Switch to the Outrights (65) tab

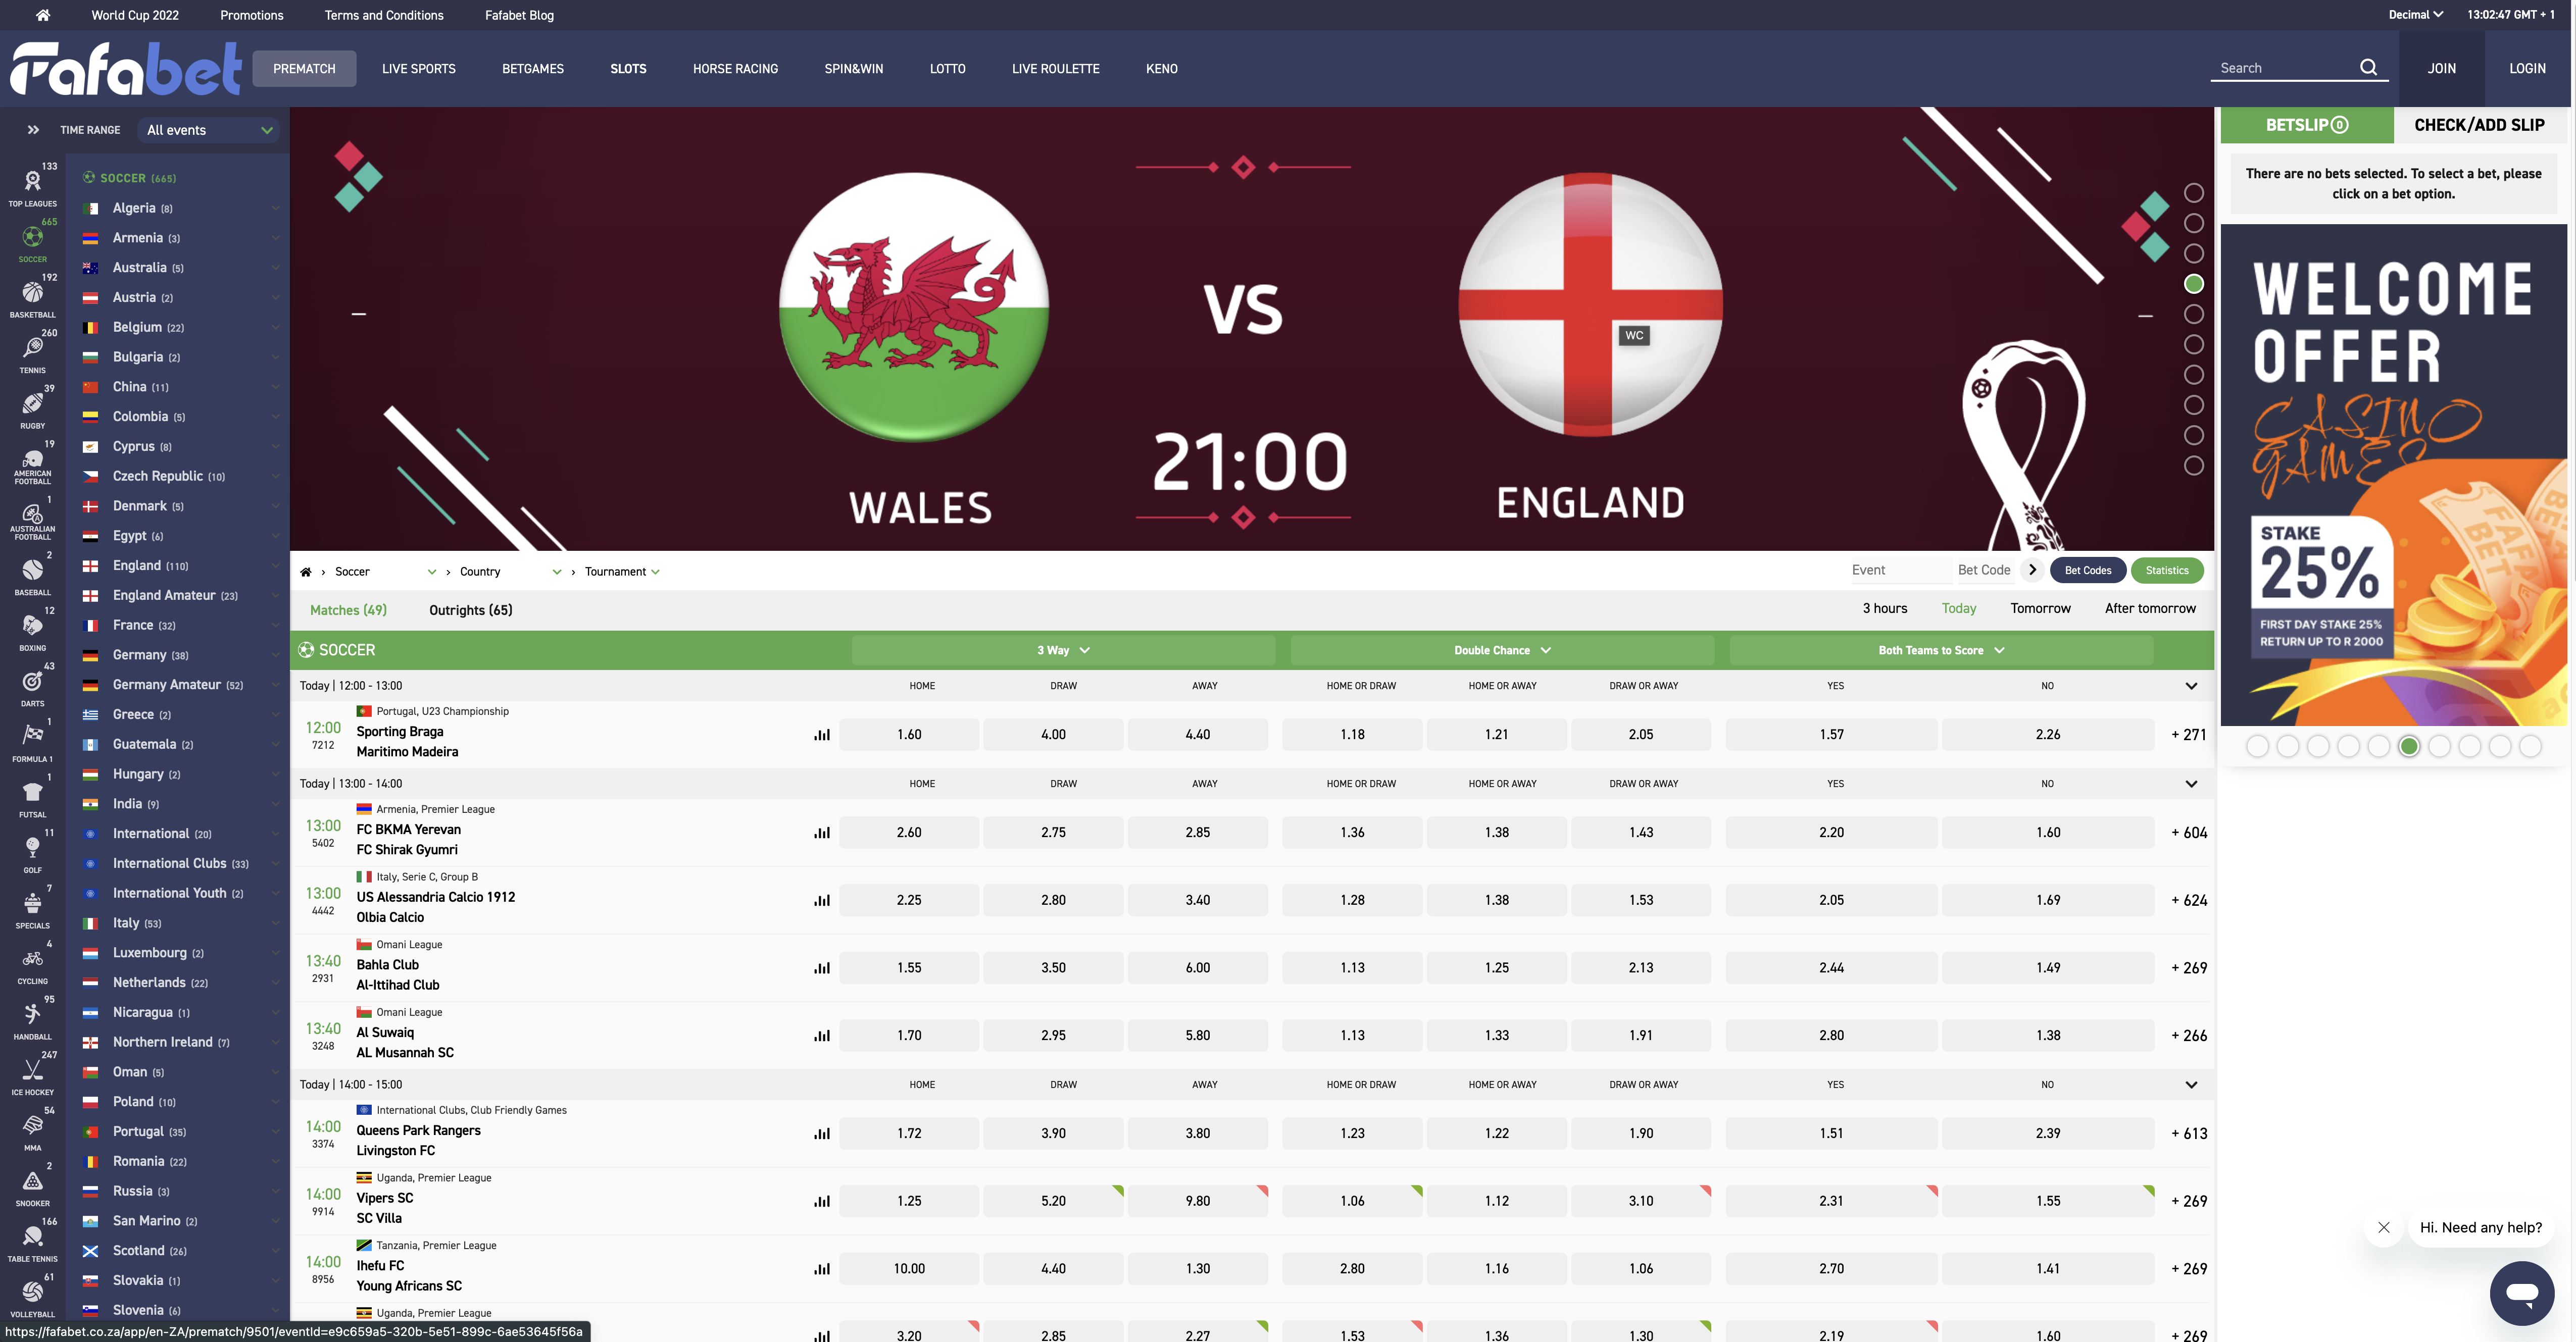(x=470, y=610)
